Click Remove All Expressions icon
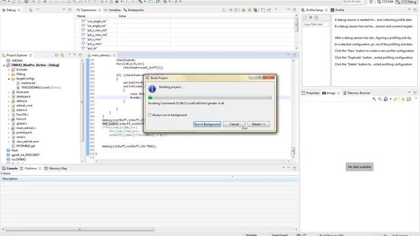 (255, 10)
